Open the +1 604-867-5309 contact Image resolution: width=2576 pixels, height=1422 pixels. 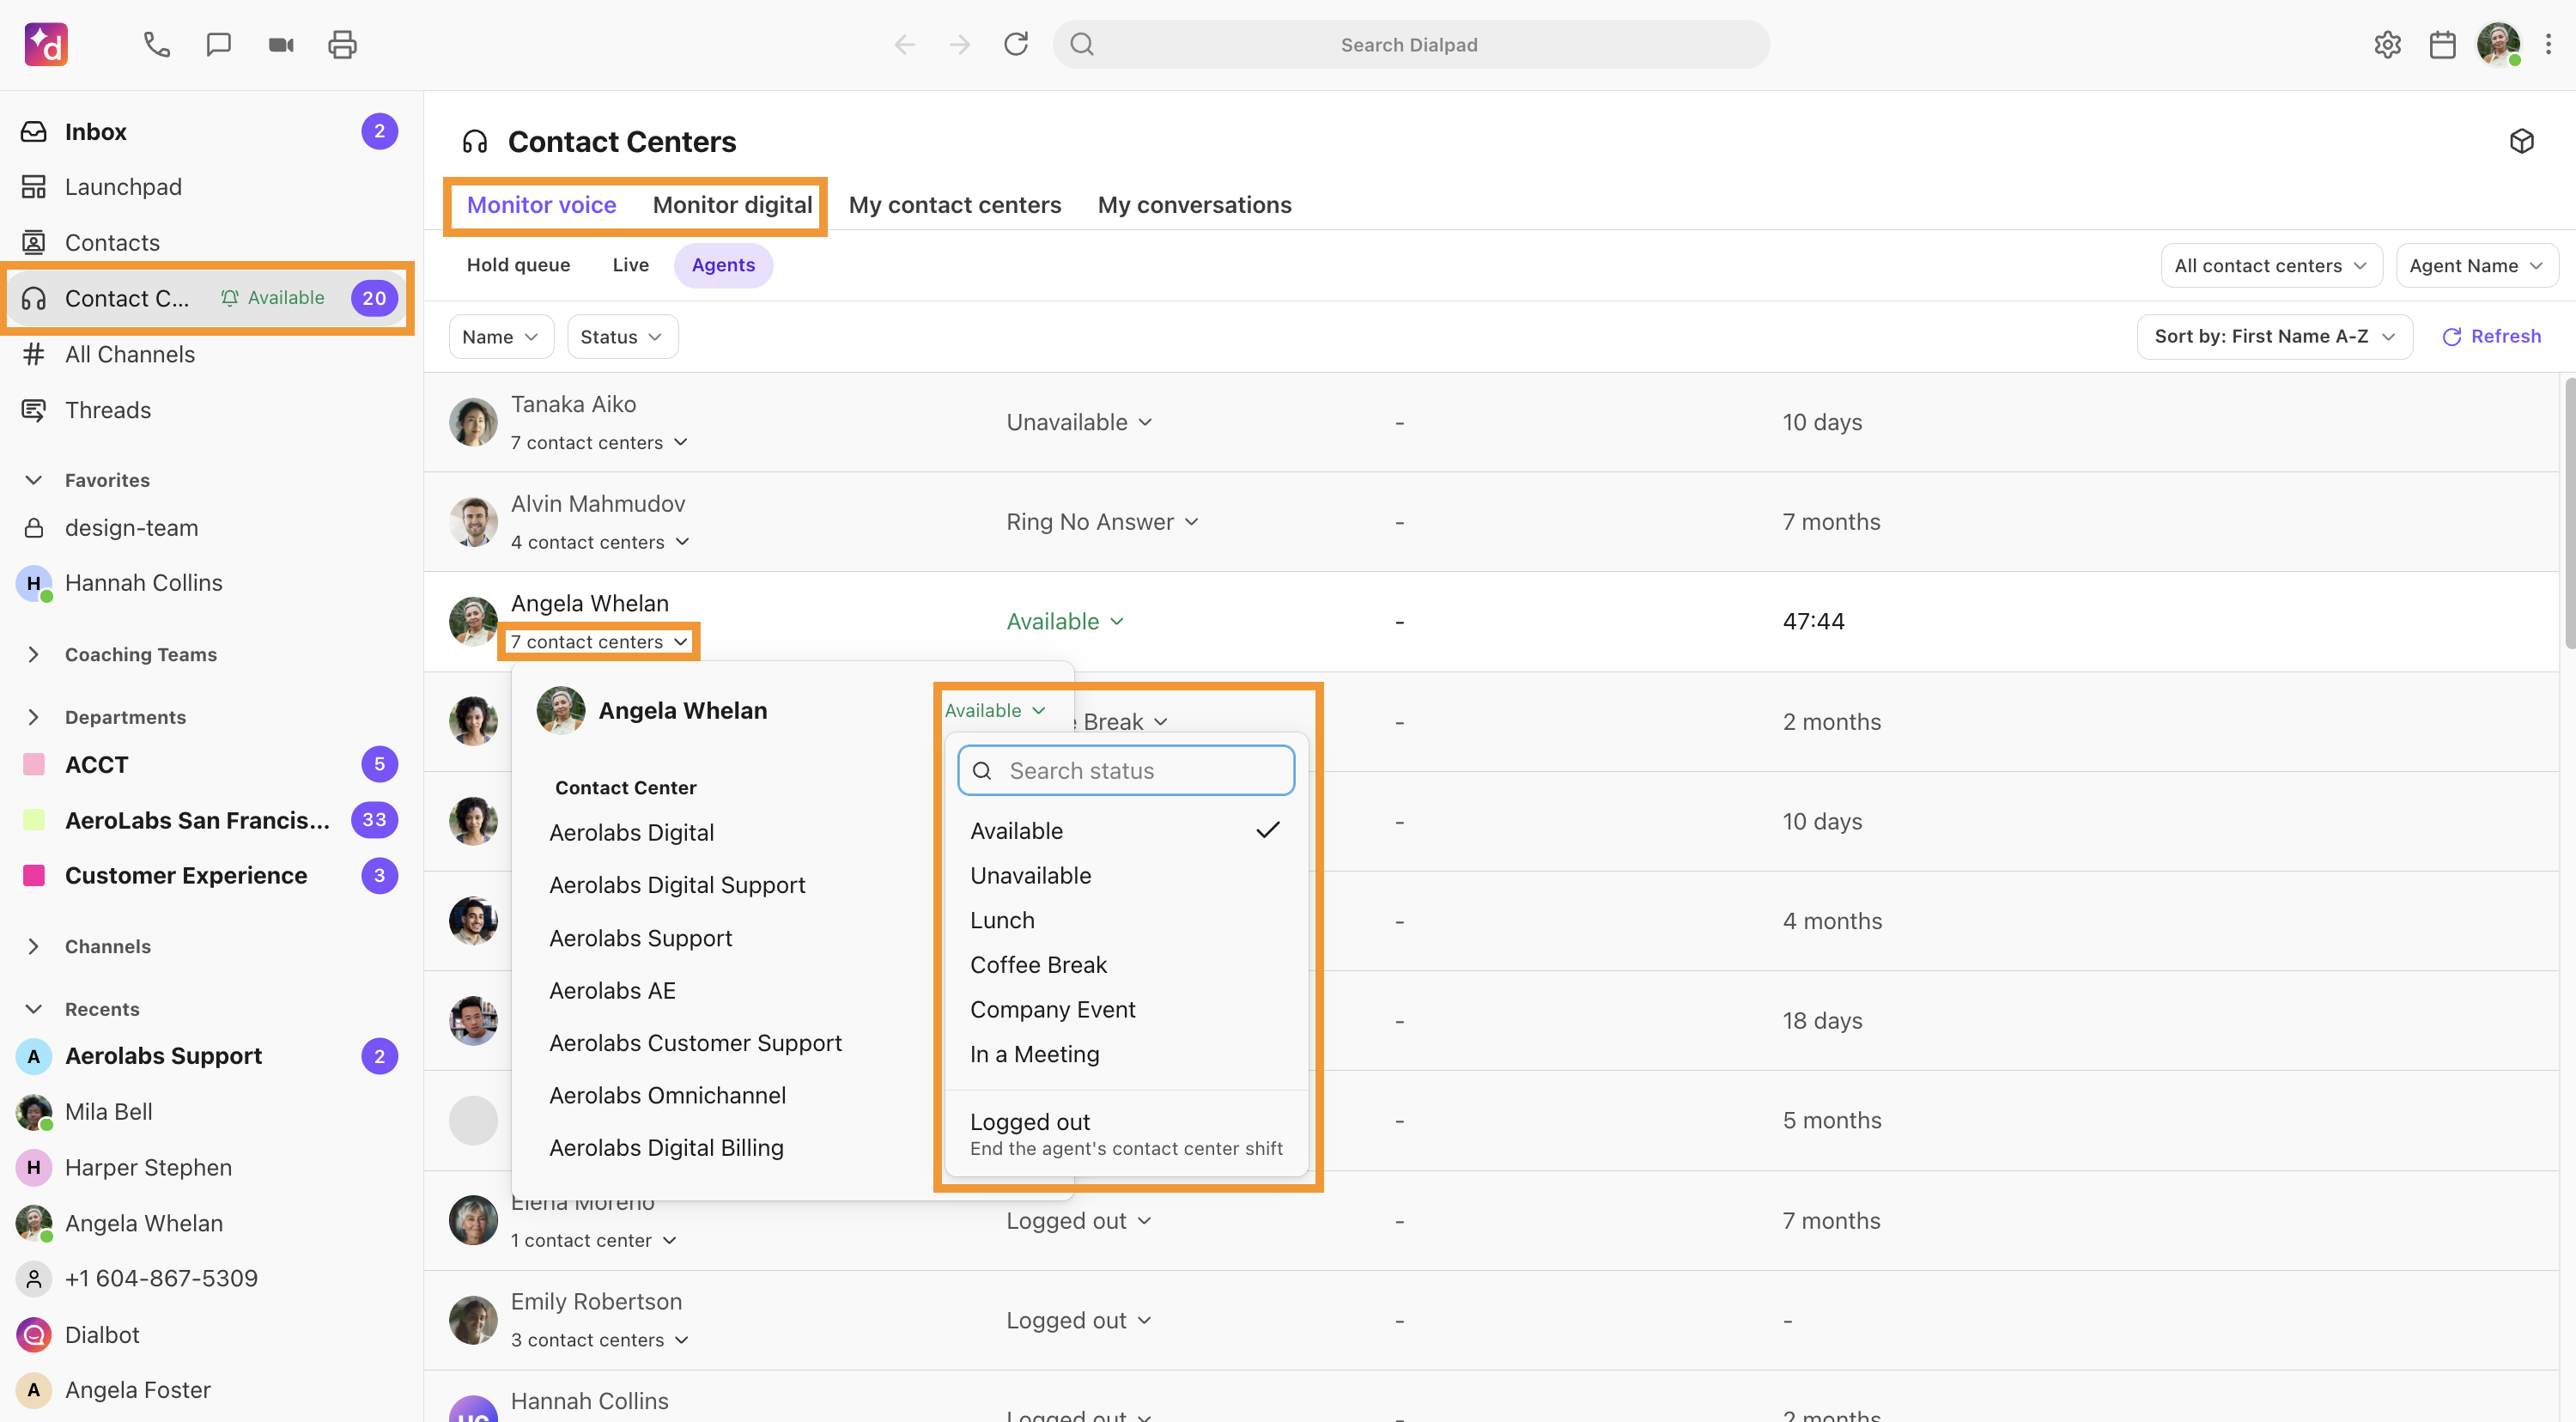click(x=208, y=1278)
